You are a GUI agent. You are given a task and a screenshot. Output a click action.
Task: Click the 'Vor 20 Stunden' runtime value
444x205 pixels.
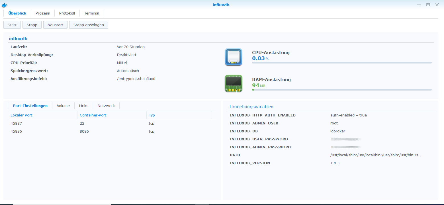131,47
